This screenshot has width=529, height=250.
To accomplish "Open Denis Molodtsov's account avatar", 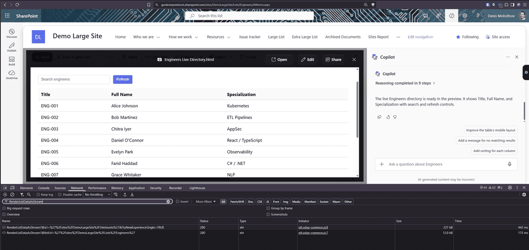I will [x=522, y=15].
